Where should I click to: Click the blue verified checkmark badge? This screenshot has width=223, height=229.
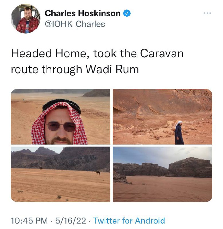coord(127,13)
